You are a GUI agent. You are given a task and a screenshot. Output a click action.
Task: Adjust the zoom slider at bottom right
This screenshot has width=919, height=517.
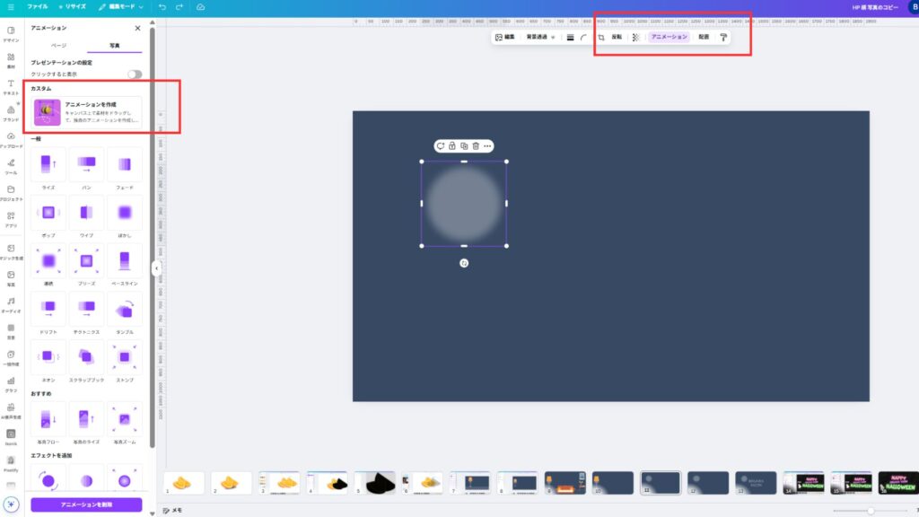point(869,510)
